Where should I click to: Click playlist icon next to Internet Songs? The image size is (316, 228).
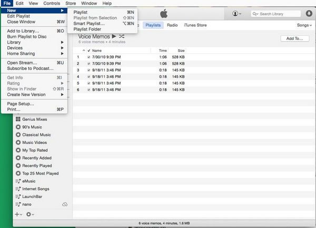(x=18, y=189)
